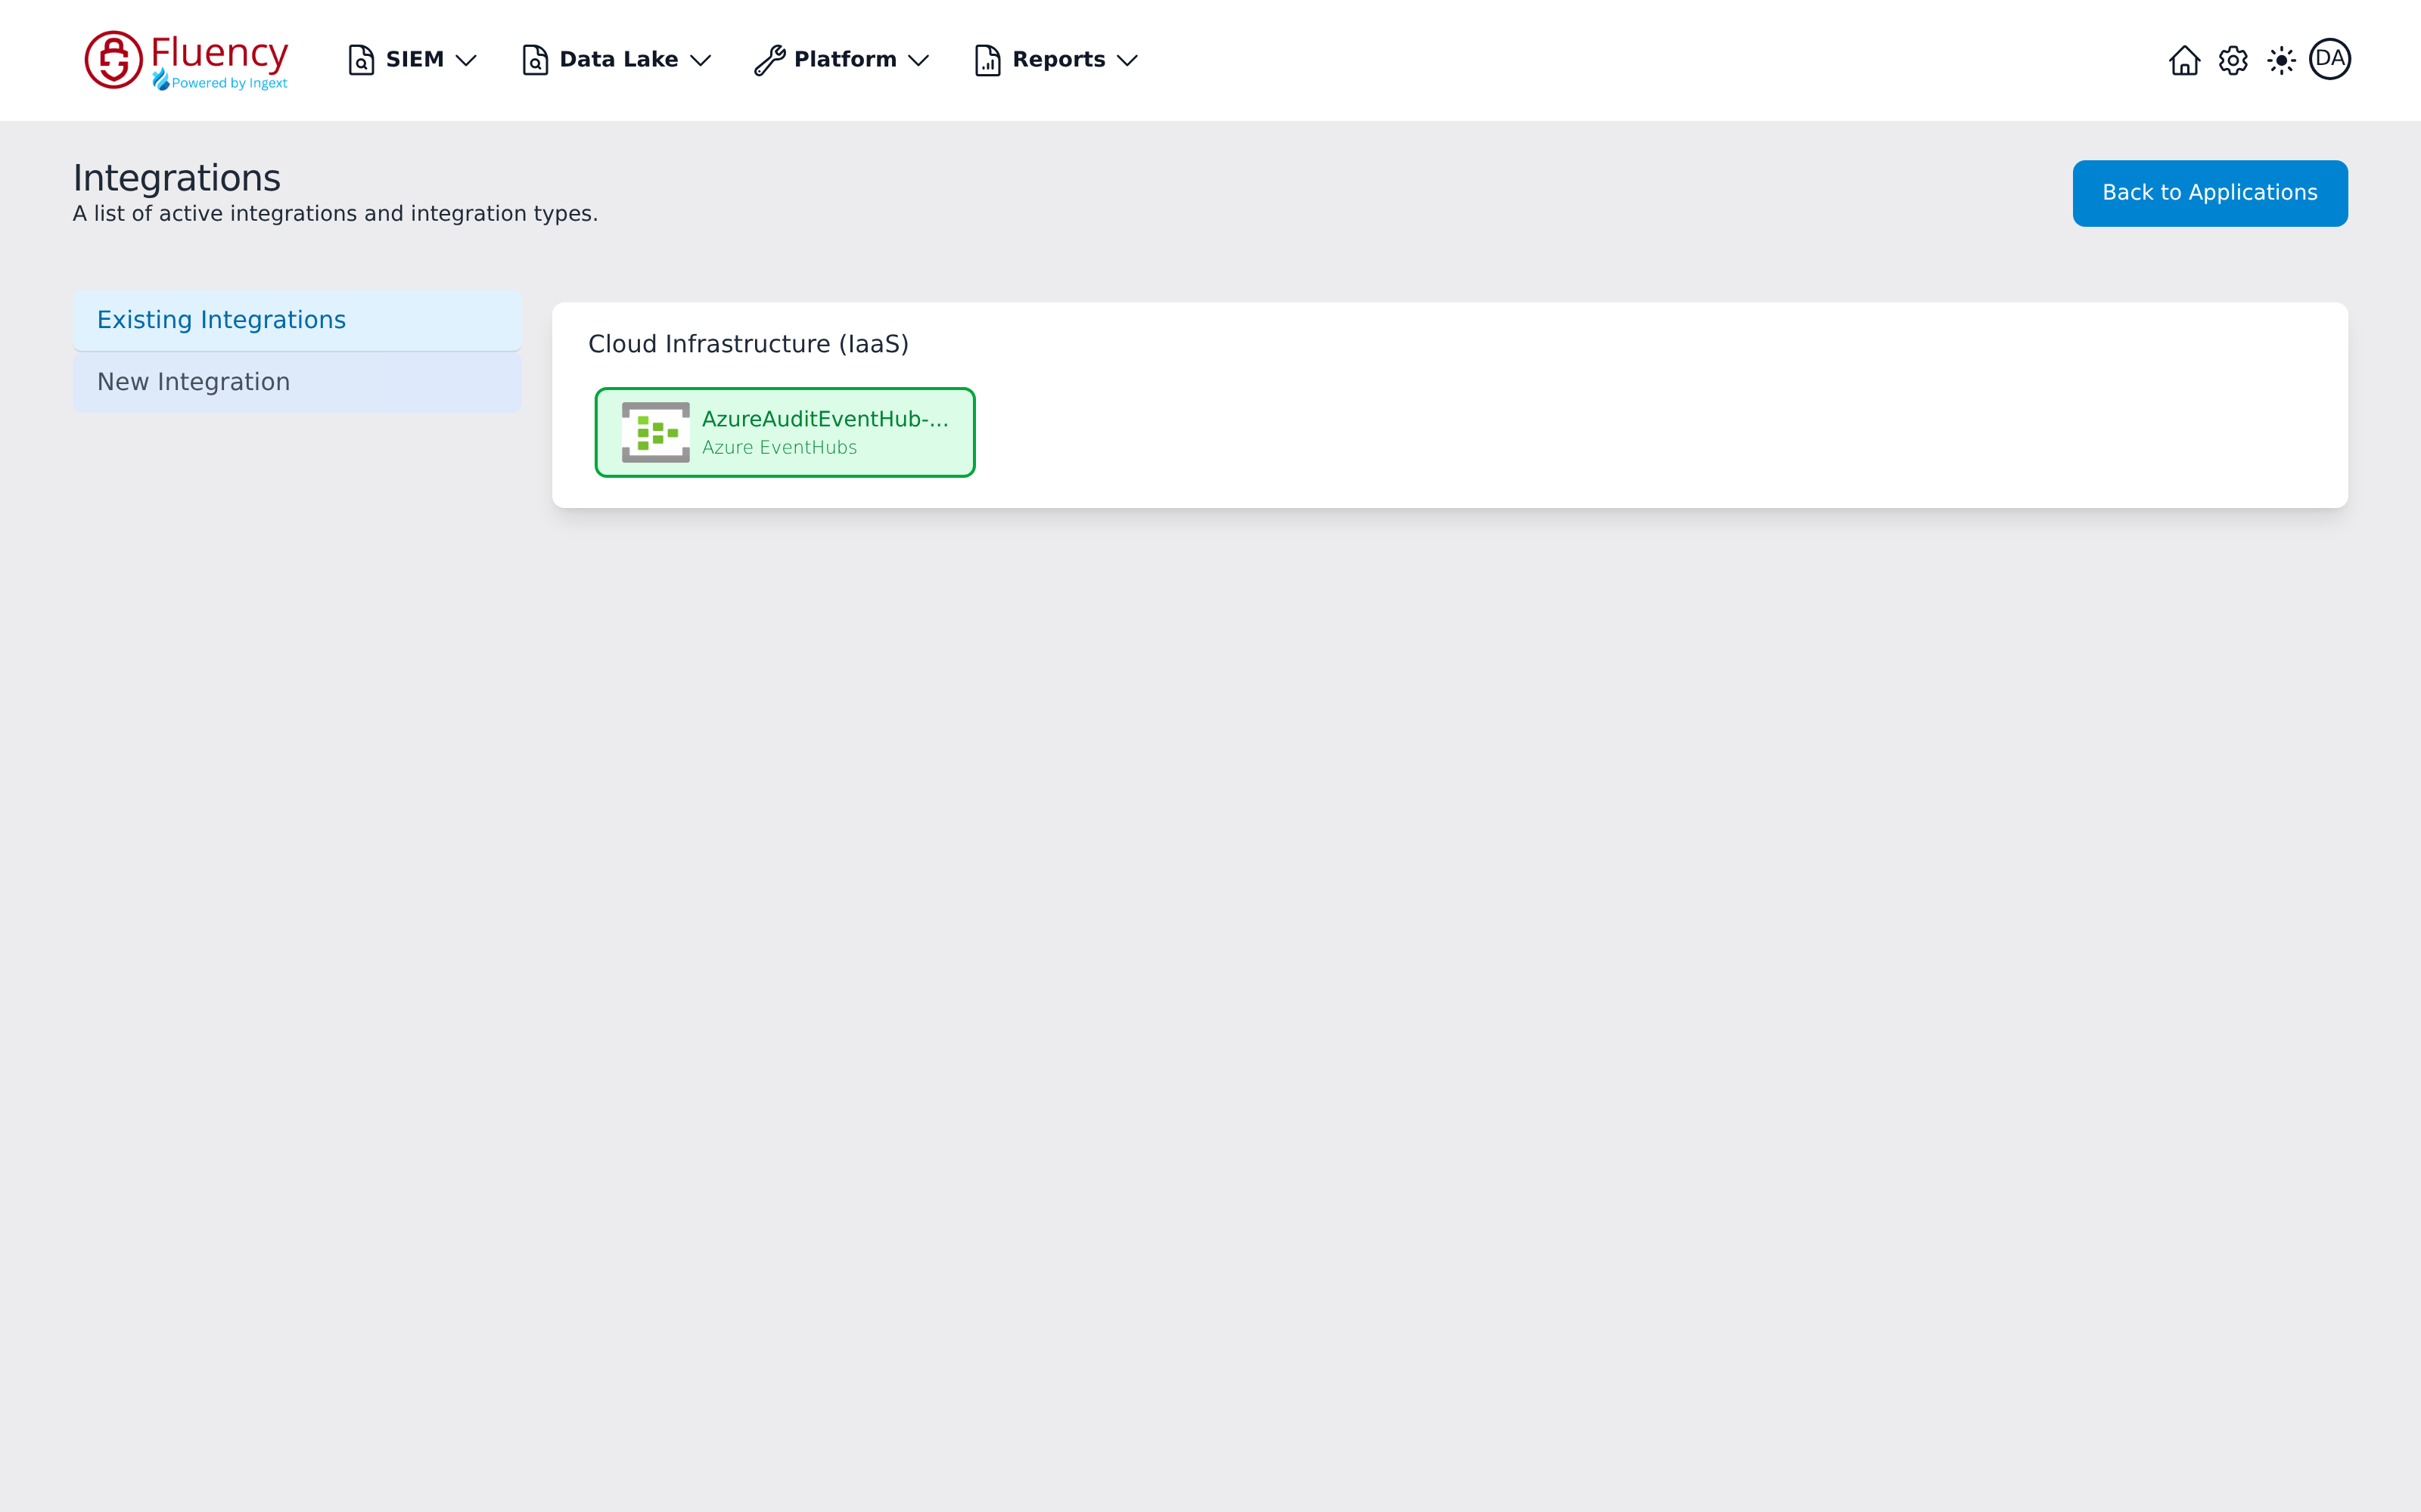Screen dimensions: 2421x1512
Task: Click Back to Applications button
Action: (x=2210, y=193)
